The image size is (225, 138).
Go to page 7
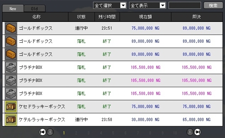[x=138, y=133]
